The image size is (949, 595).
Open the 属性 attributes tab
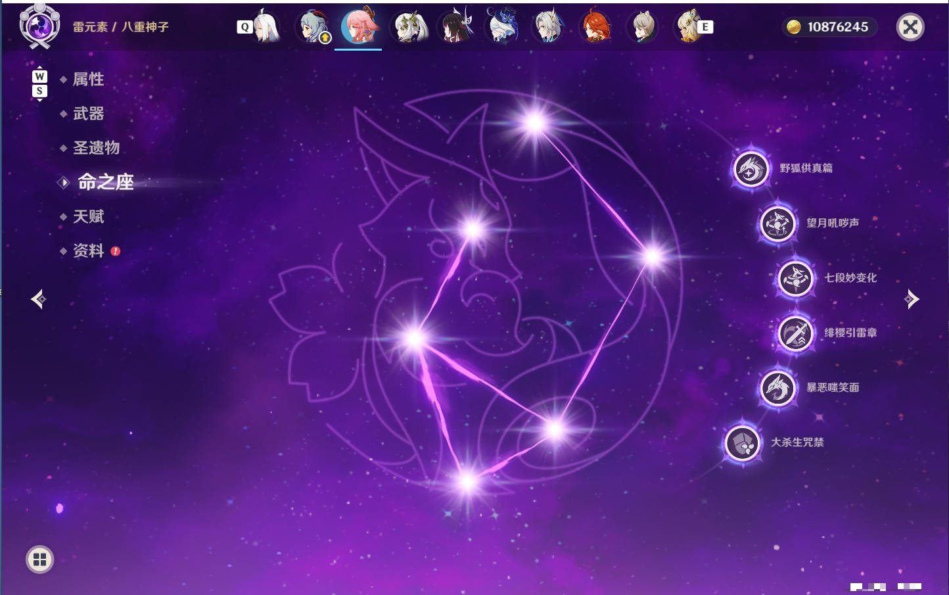click(88, 80)
